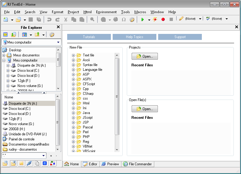Click the plus button beside the filter box
Viewport: 241px width, 174px height.
tap(51, 156)
